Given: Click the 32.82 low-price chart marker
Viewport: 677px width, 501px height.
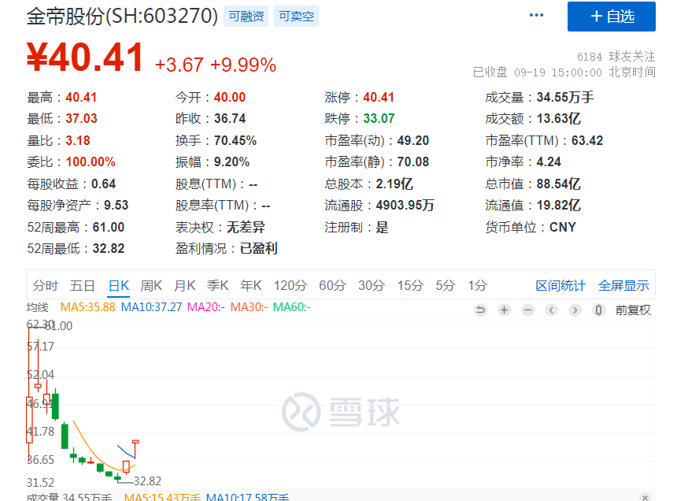Looking at the screenshot, I should (x=147, y=481).
